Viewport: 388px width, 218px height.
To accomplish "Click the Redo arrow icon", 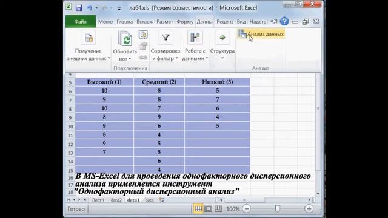I will 105,8.
